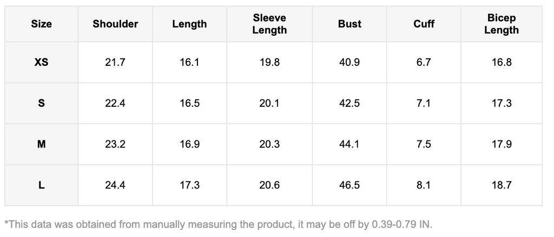Select the M bicep length value 17.9
The image size is (554, 237).
click(x=502, y=144)
